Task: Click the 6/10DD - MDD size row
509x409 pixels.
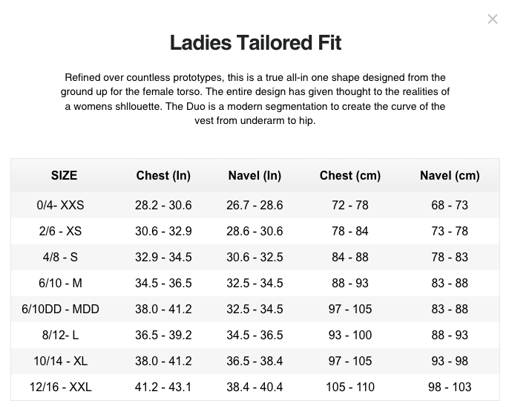Action: pos(255,309)
